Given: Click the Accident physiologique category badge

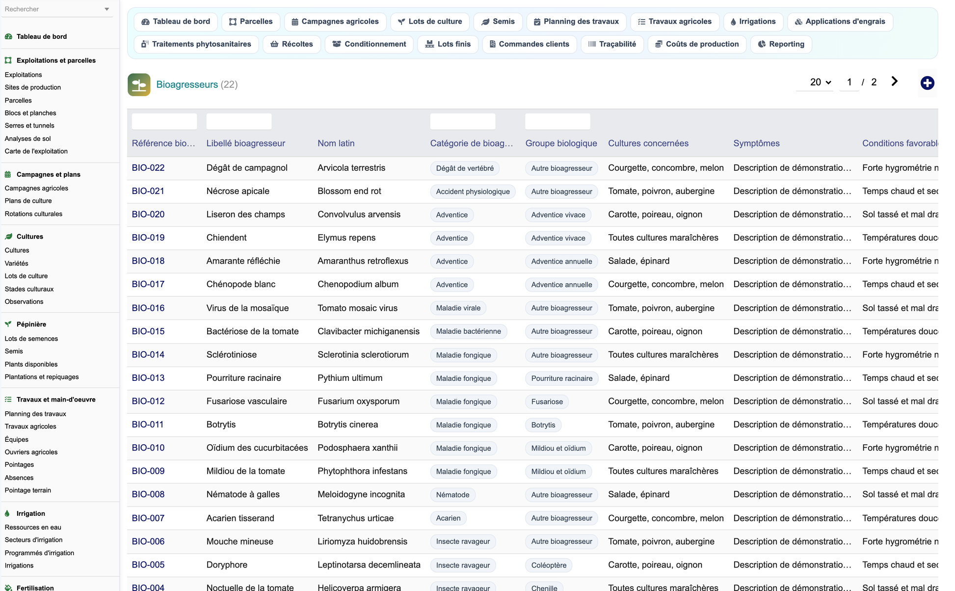Looking at the screenshot, I should tap(473, 191).
